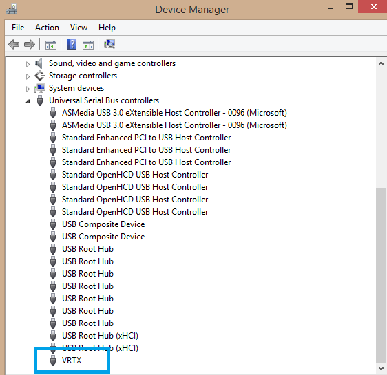Click Scan for hardware changes icon
This screenshot has width=387, height=375.
click(x=109, y=44)
